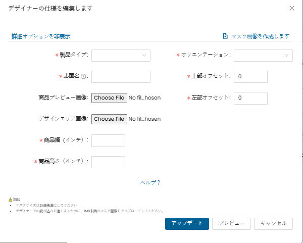The height and width of the screenshot is (243, 303).
Task: Cancel with the キャンセル button
Action: click(x=273, y=223)
